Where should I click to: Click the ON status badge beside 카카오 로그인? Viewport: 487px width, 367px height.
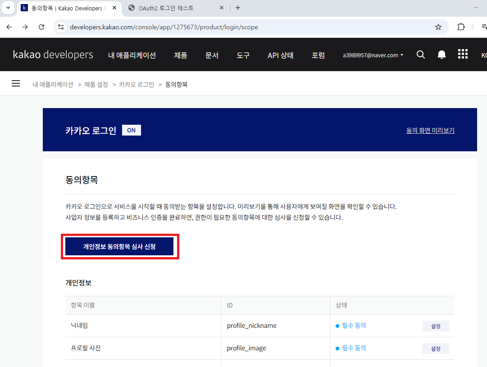click(132, 130)
